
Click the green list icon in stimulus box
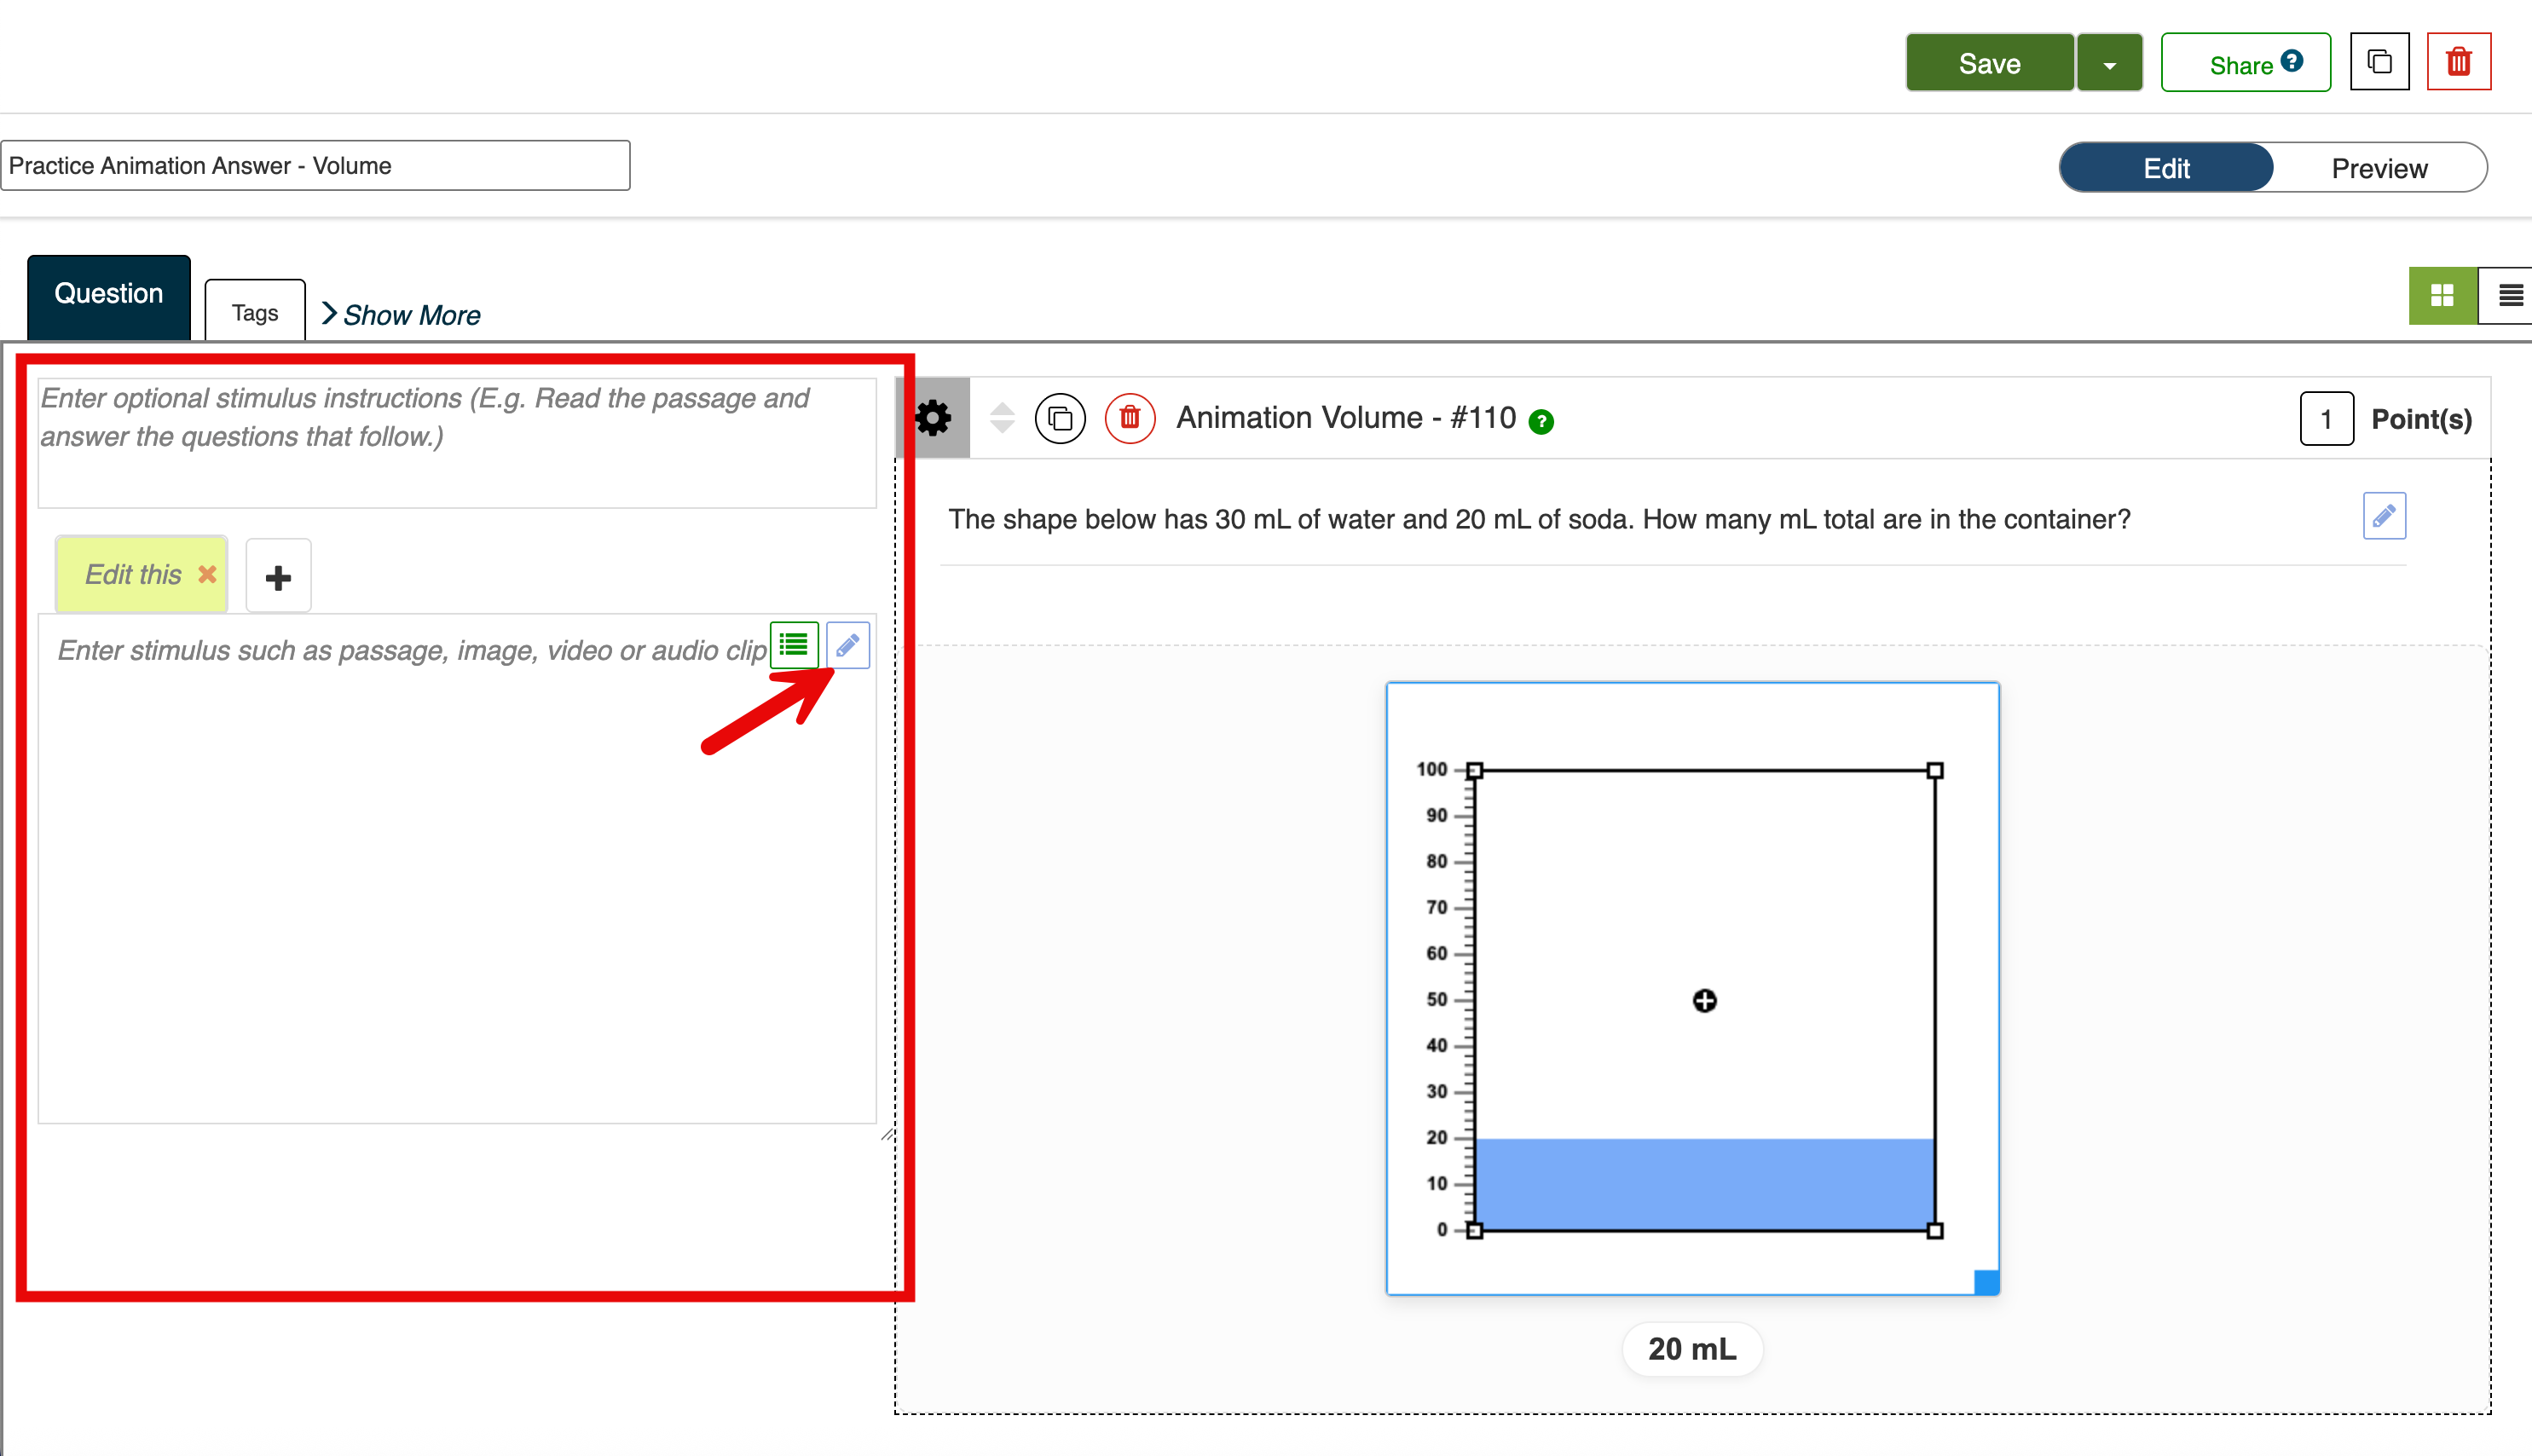(x=794, y=645)
